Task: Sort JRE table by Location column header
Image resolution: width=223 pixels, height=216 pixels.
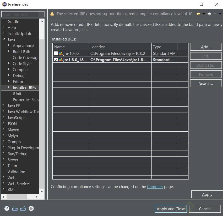Action: (x=120, y=47)
